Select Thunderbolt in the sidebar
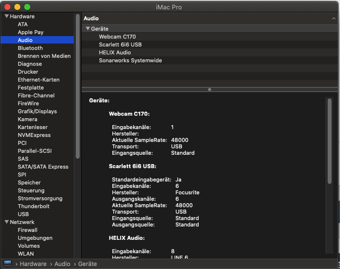340x269 pixels. (34, 206)
